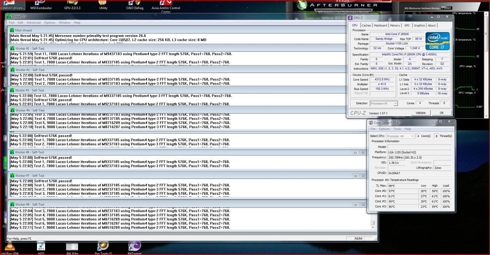
Task: Click the Core #1 temperature row in Core Temp
Action: [x=411, y=196]
